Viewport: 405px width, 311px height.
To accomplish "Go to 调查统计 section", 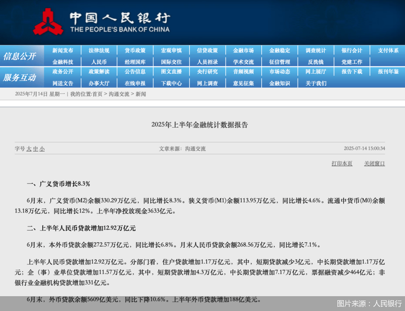I will (316, 50).
